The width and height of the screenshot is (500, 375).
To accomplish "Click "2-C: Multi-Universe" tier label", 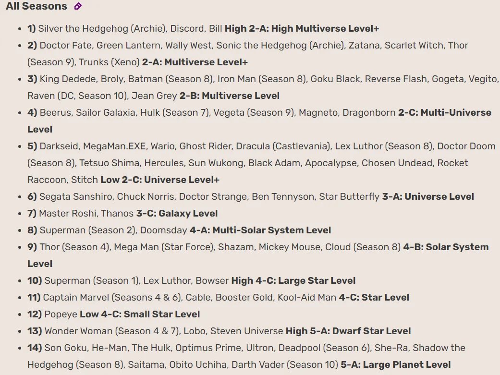I will [444, 112].
